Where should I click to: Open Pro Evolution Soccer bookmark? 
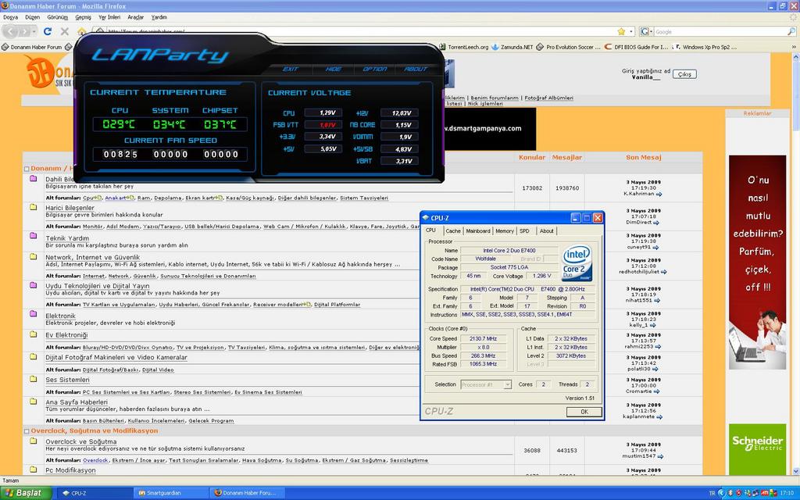coord(569,47)
